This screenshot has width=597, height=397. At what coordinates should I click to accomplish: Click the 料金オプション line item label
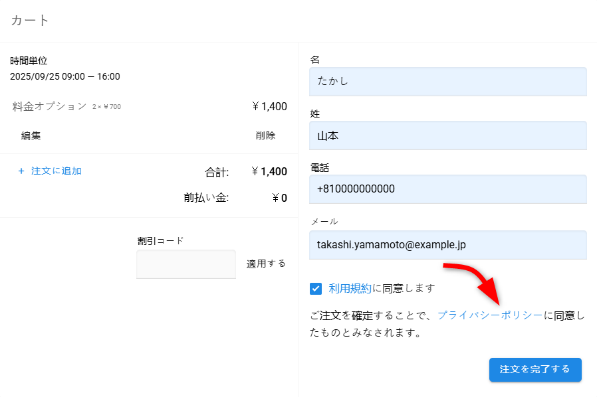click(49, 106)
